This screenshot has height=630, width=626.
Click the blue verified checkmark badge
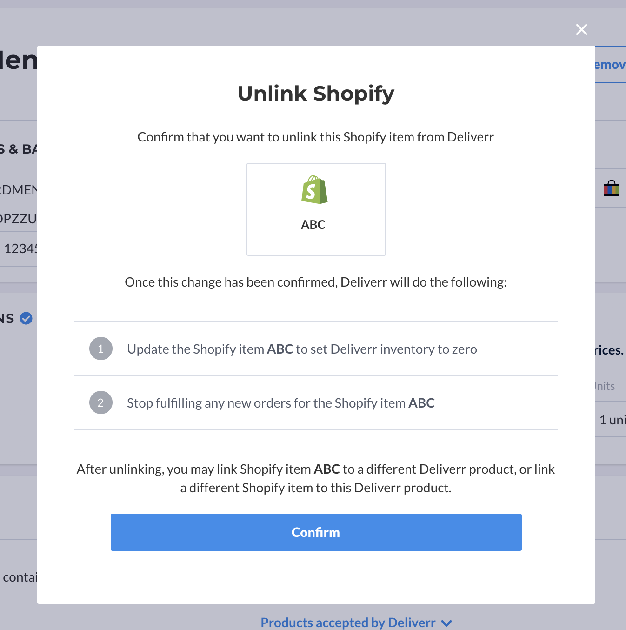[27, 318]
